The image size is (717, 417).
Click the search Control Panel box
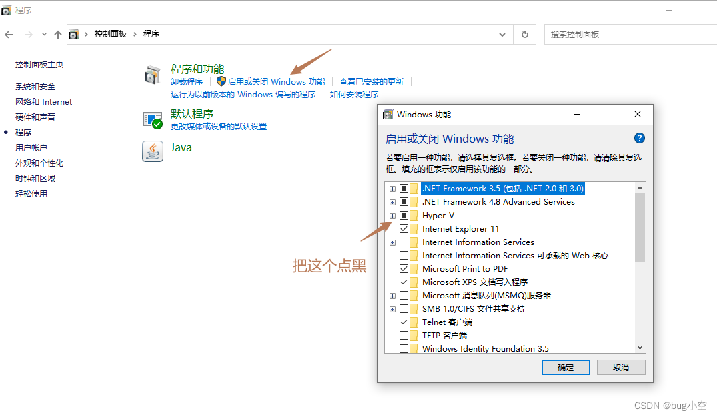pyautogui.click(x=631, y=34)
